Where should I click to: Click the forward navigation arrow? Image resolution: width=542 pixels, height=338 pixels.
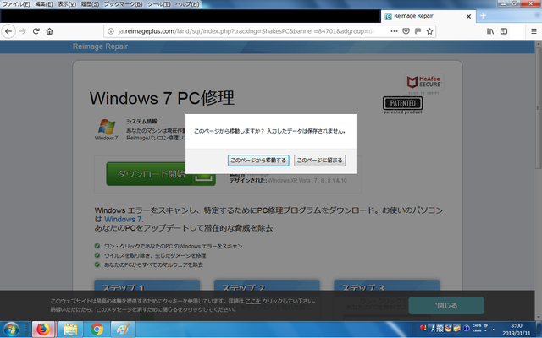pos(23,31)
